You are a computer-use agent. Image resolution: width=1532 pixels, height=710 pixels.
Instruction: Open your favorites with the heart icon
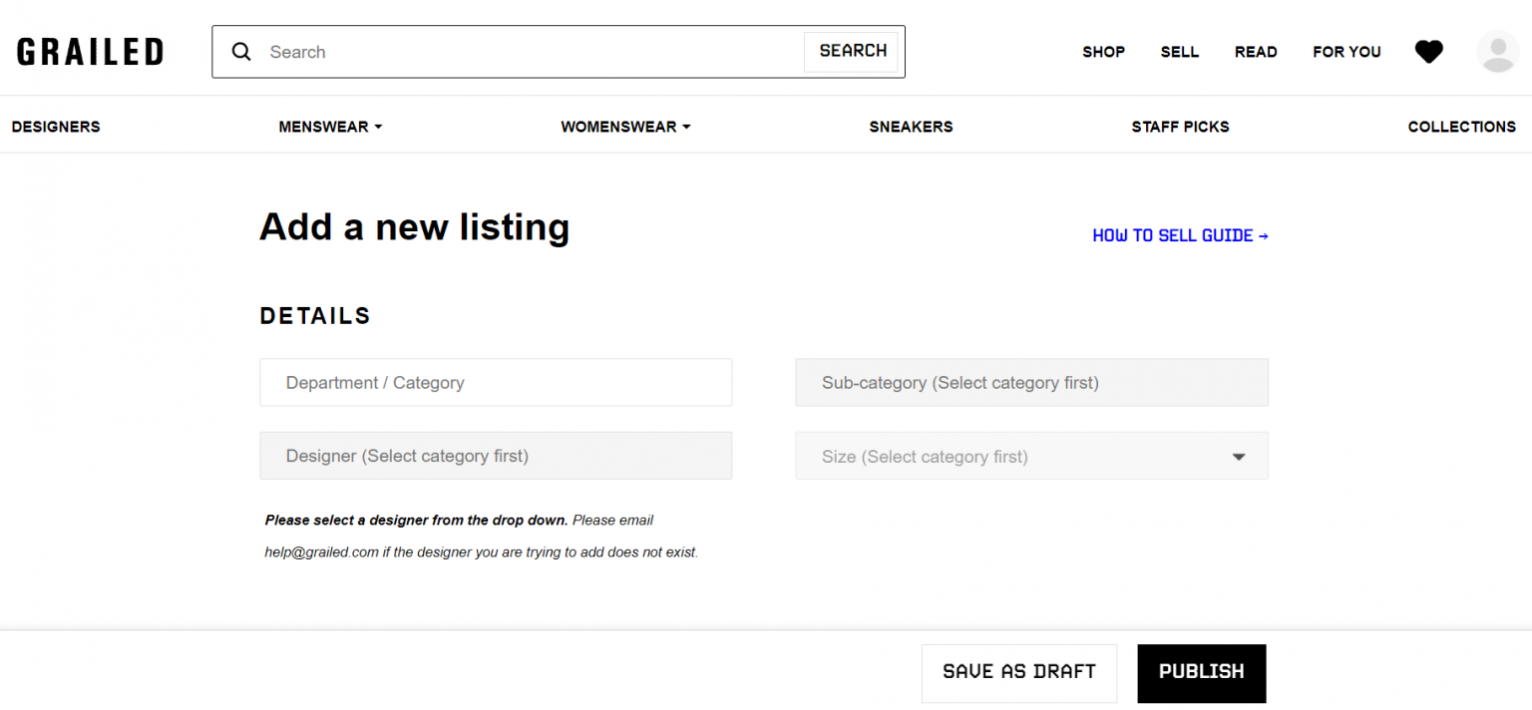coord(1428,51)
